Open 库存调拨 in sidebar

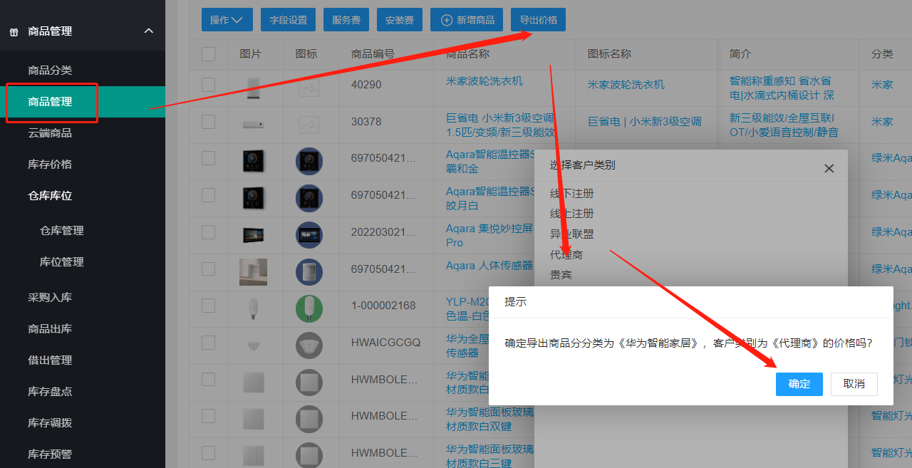point(50,423)
